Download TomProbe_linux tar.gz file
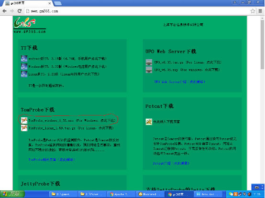The height and width of the screenshot is (198, 265). tap(71, 128)
